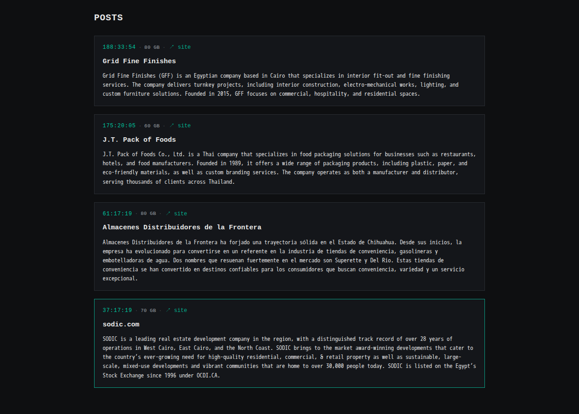Select the J.T. Pack of Foods title
The image size is (579, 414).
point(139,140)
